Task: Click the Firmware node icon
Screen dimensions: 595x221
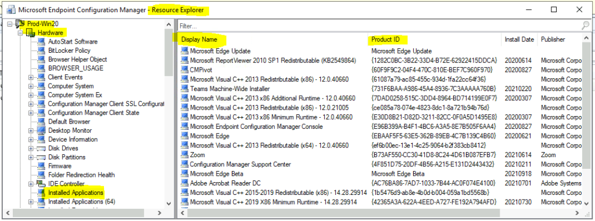Action: [x=41, y=166]
